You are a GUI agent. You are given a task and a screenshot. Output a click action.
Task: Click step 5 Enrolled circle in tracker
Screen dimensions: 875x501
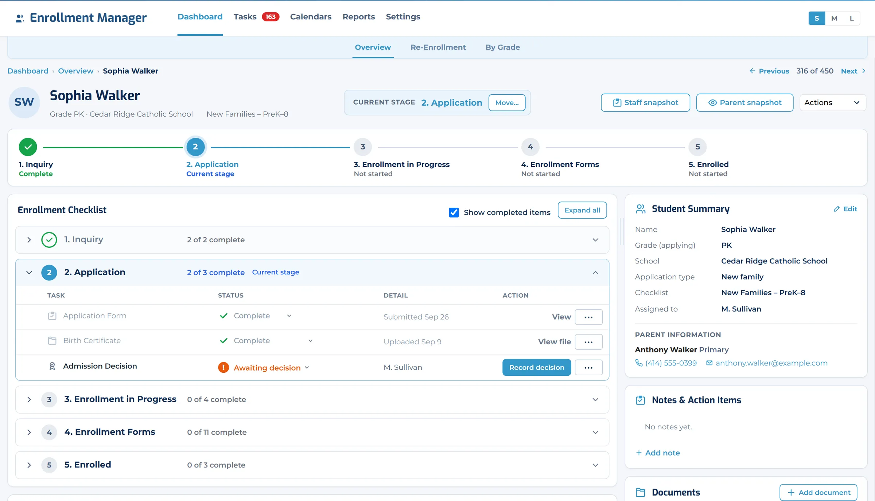[697, 147]
